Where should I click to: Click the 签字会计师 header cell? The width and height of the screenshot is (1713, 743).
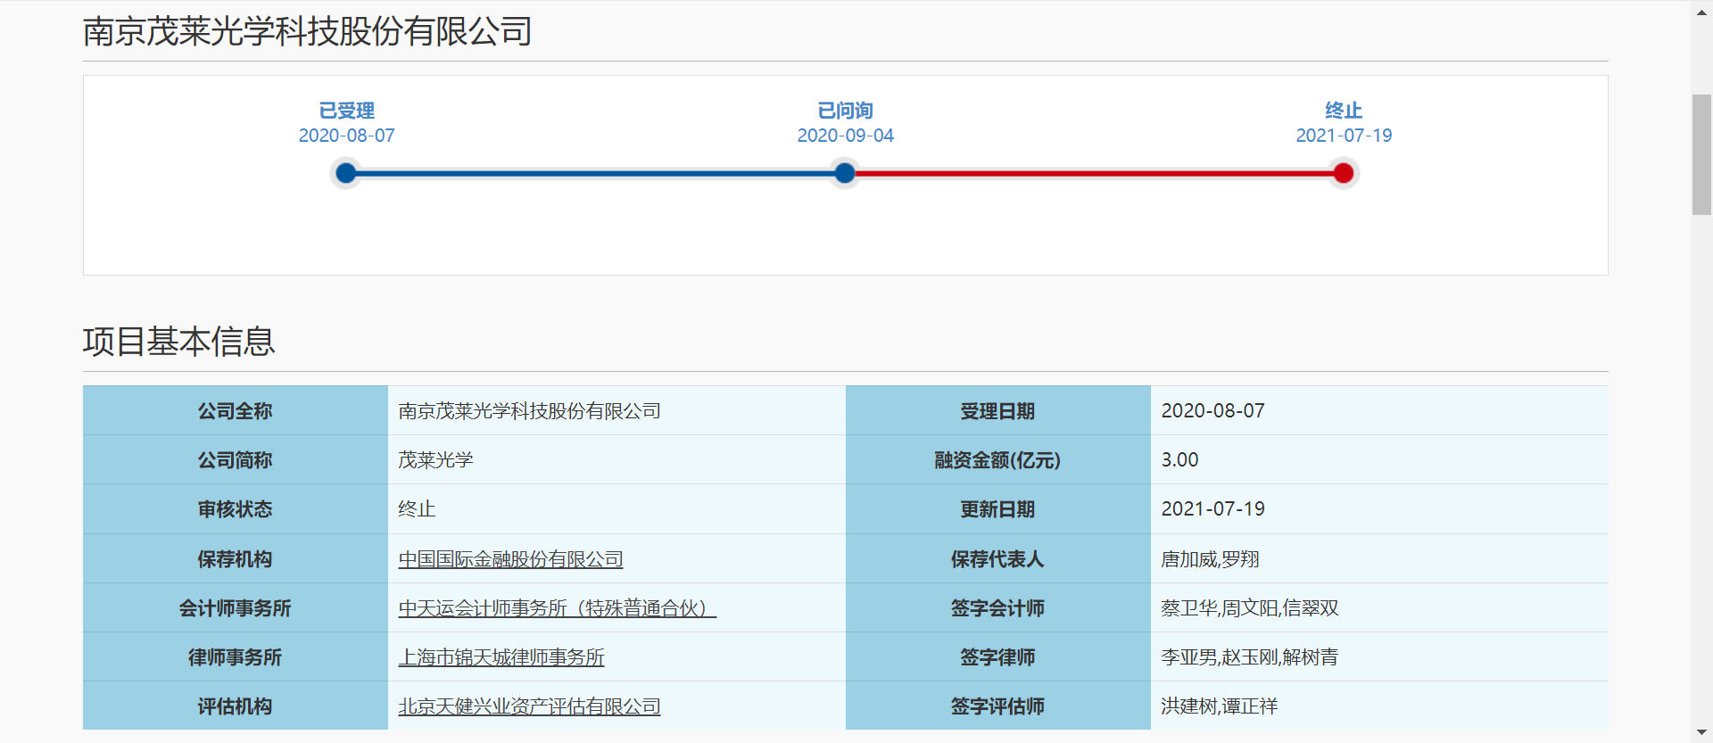[998, 608]
